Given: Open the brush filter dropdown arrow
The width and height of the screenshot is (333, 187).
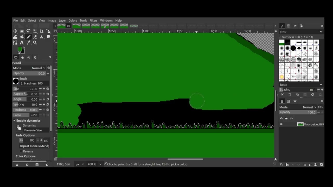Looking at the screenshot, I should [x=321, y=32].
